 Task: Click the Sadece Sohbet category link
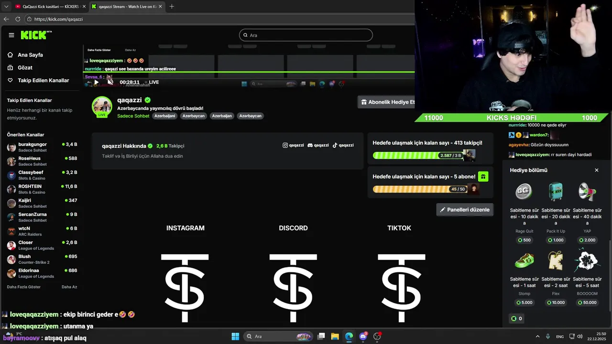pyautogui.click(x=133, y=116)
